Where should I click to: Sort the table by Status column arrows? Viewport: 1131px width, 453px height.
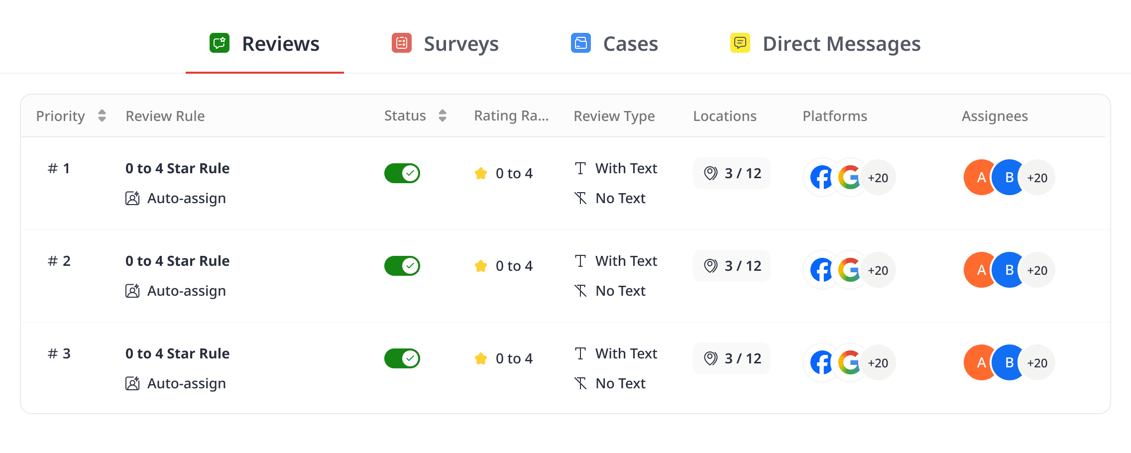[x=443, y=116]
